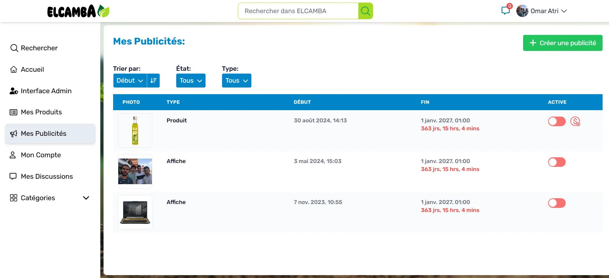Toggle active switch for the Produit ad
609x278 pixels.
tap(557, 121)
